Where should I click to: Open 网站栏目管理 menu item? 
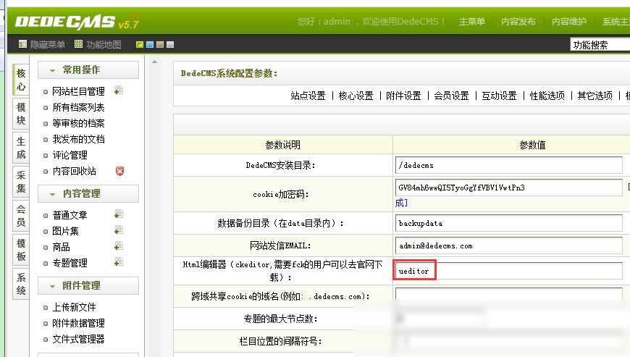click(x=79, y=91)
